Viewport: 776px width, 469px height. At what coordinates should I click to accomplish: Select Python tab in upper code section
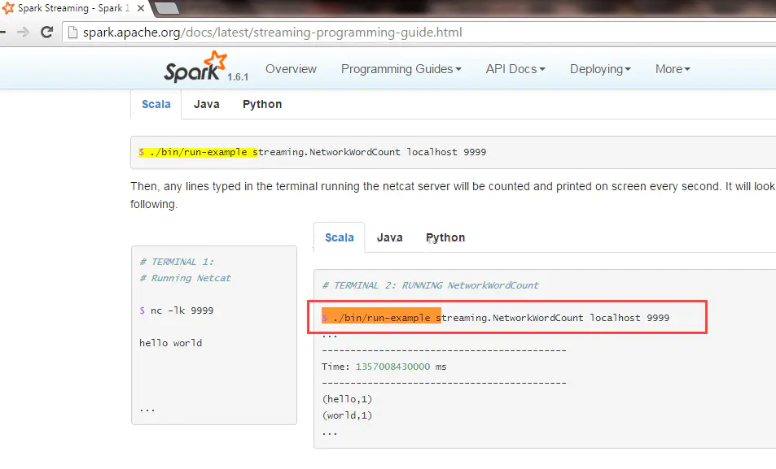click(x=262, y=104)
